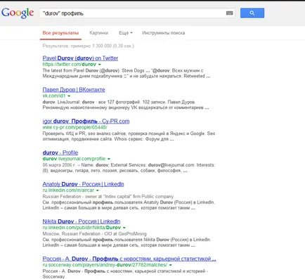
Task: Click snippet text owner at "Index capital" firm
Action: (x=113, y=196)
